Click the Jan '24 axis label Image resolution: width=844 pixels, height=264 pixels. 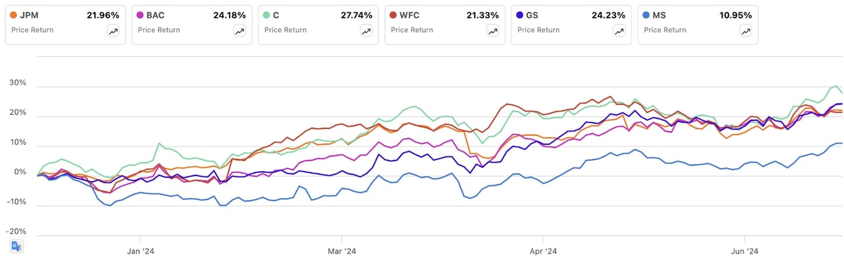point(141,252)
